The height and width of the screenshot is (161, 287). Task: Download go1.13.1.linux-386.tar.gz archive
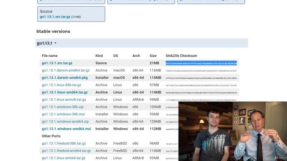tap(61, 85)
